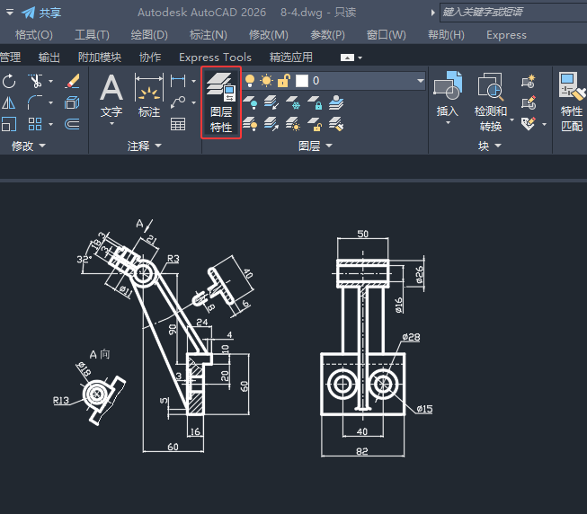Image resolution: width=587 pixels, height=514 pixels.
Task: Open the 图层特性 layer properties manager
Action: 221,102
